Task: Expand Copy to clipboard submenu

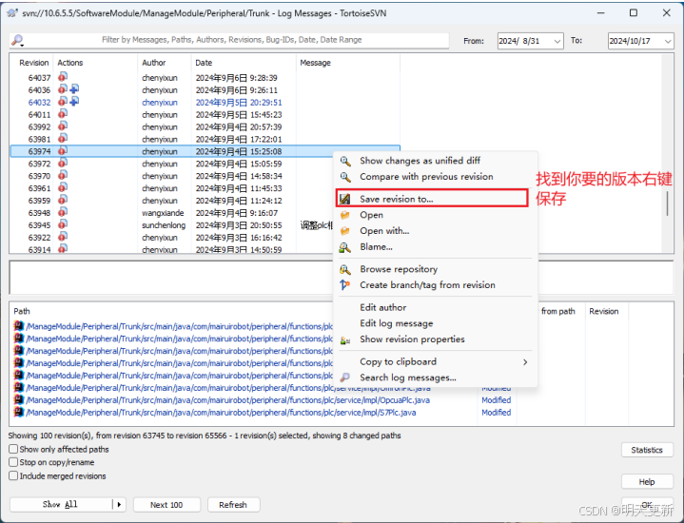Action: point(525,362)
